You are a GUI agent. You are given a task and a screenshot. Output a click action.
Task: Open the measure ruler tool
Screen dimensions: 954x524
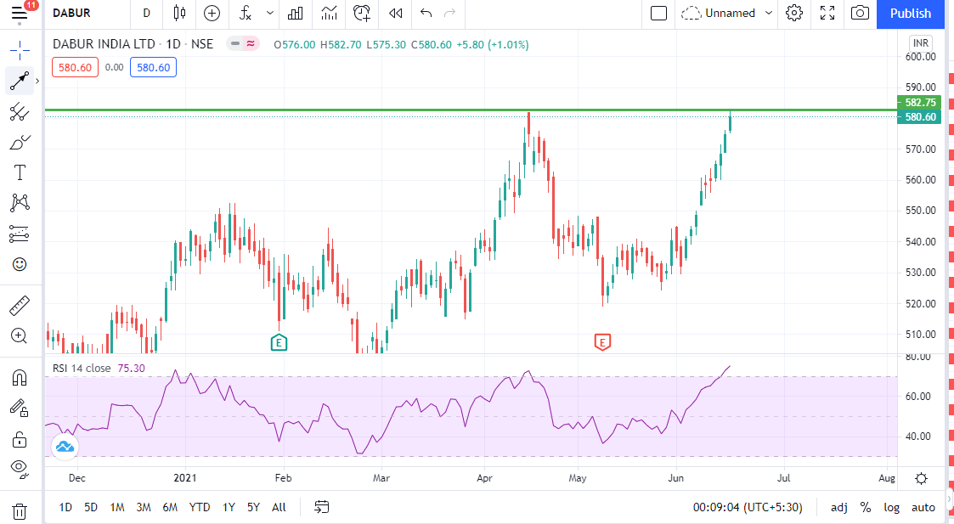(19, 305)
